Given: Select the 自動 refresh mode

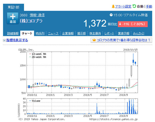Looking at the screenshot, I should [x=140, y=7].
